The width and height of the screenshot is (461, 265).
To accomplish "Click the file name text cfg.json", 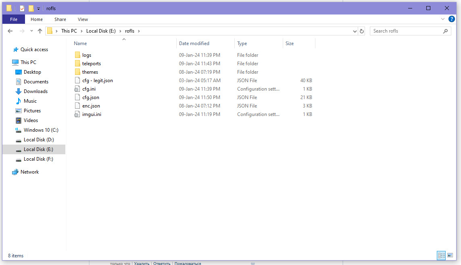I will [x=91, y=97].
